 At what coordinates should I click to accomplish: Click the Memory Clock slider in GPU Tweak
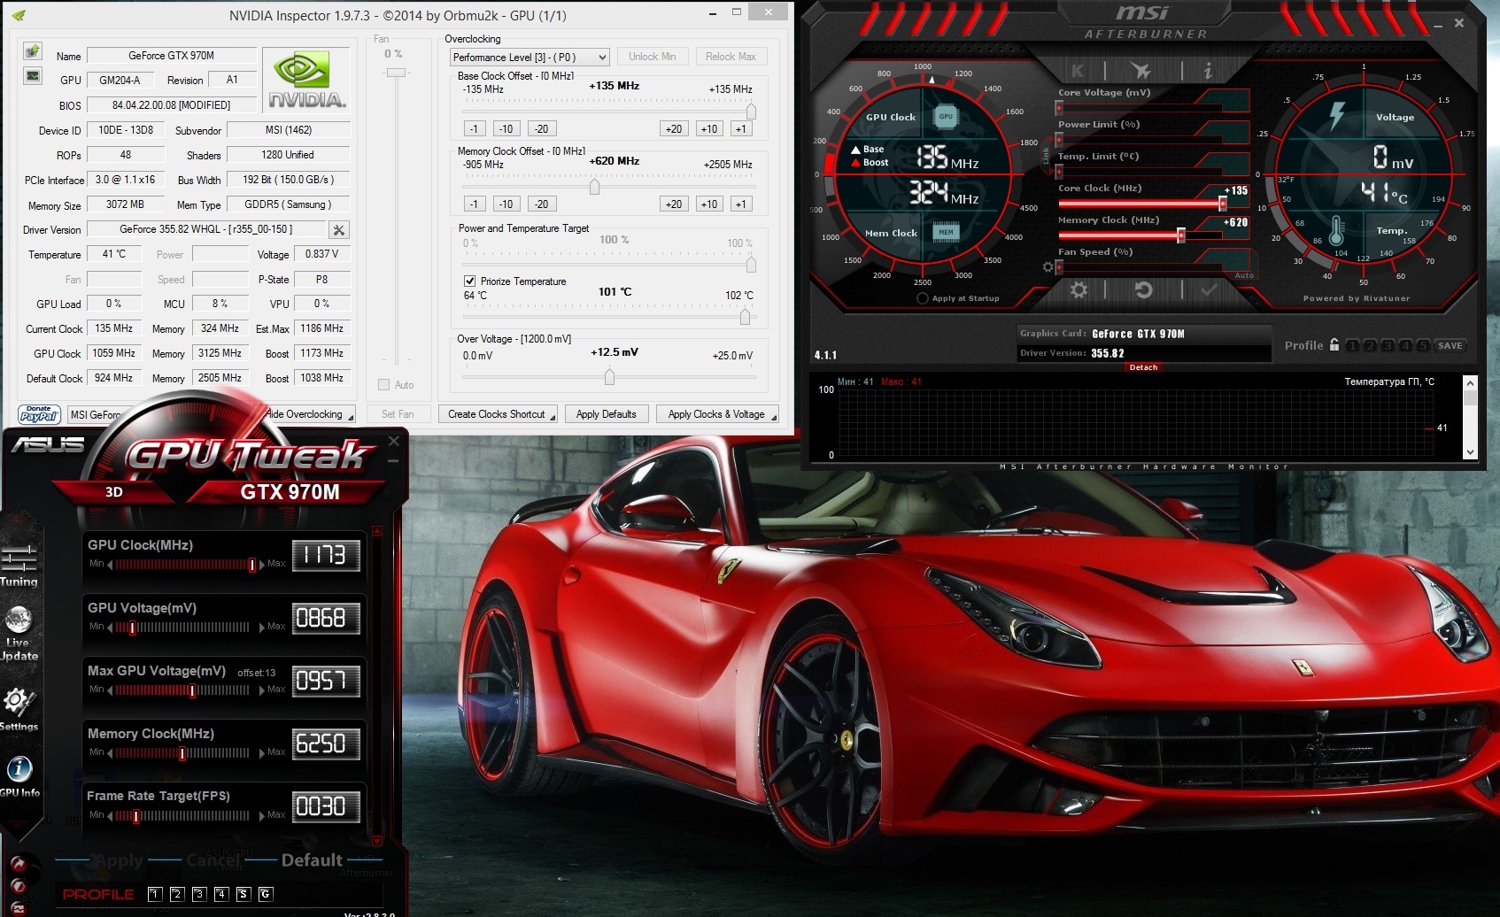click(182, 753)
